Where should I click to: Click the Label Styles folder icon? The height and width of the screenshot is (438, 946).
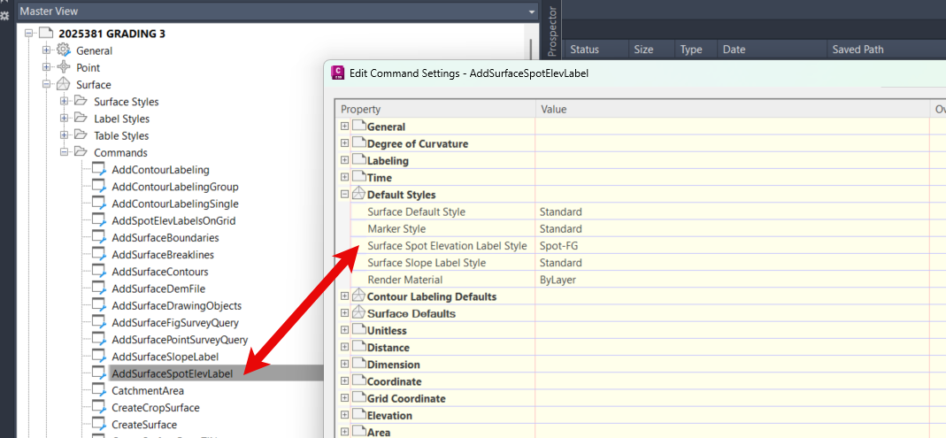[81, 119]
